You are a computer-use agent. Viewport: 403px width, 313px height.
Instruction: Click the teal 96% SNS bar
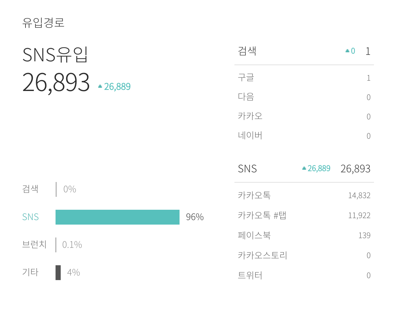(x=118, y=217)
